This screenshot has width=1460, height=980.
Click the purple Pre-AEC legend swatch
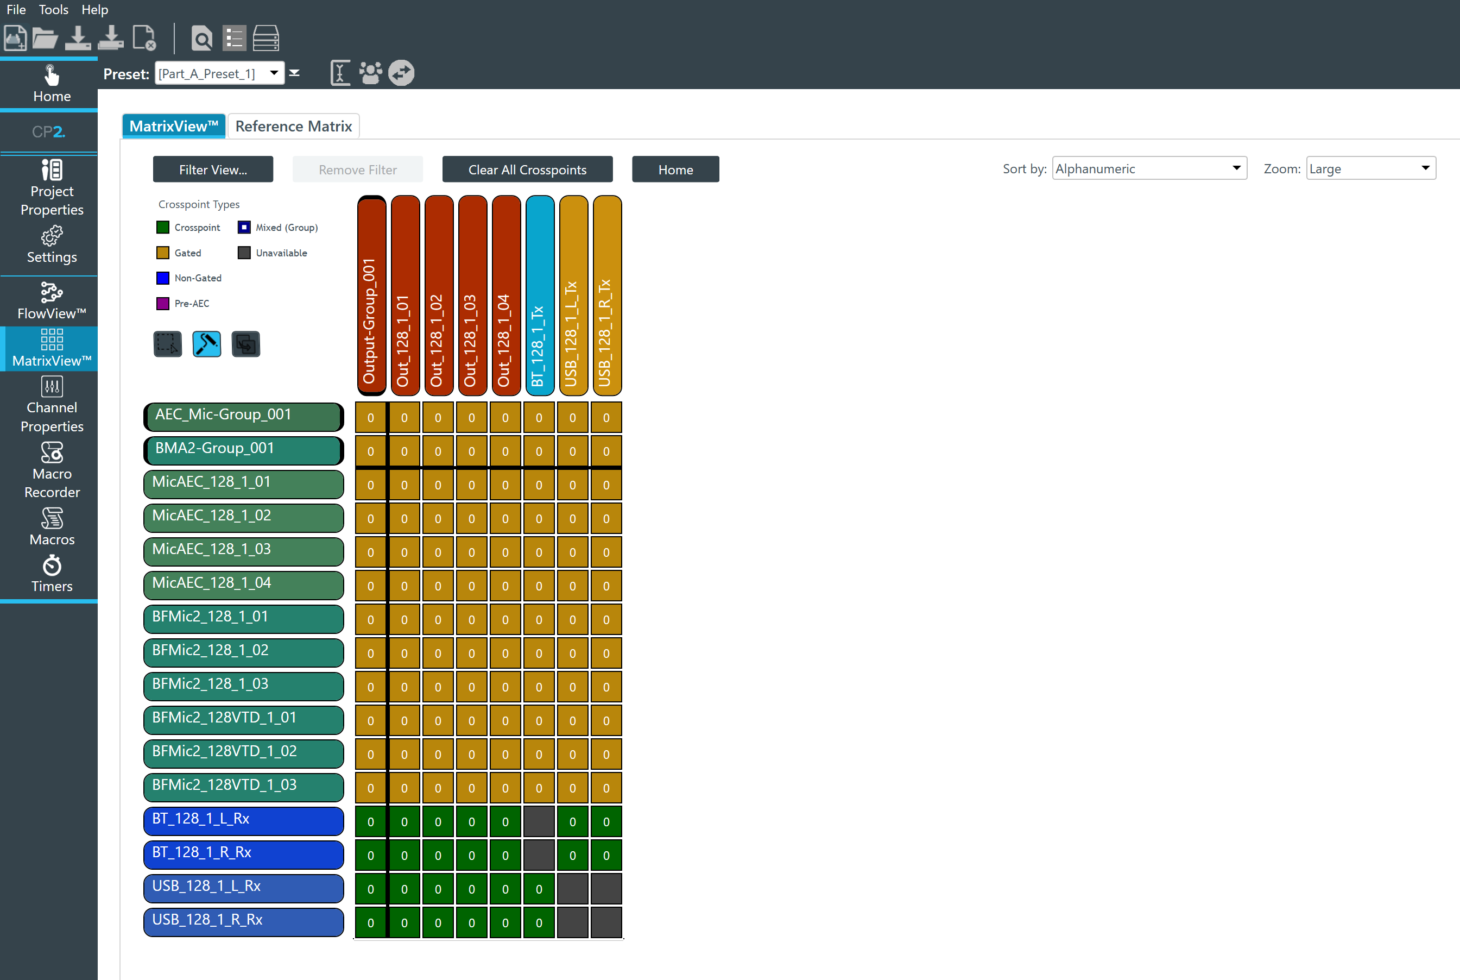coord(162,304)
